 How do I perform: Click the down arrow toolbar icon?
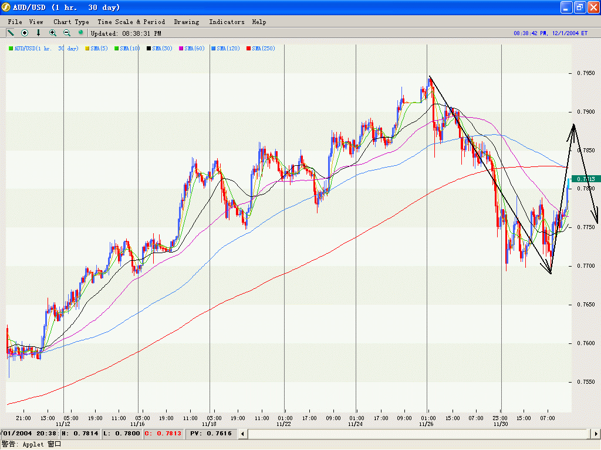(38, 33)
